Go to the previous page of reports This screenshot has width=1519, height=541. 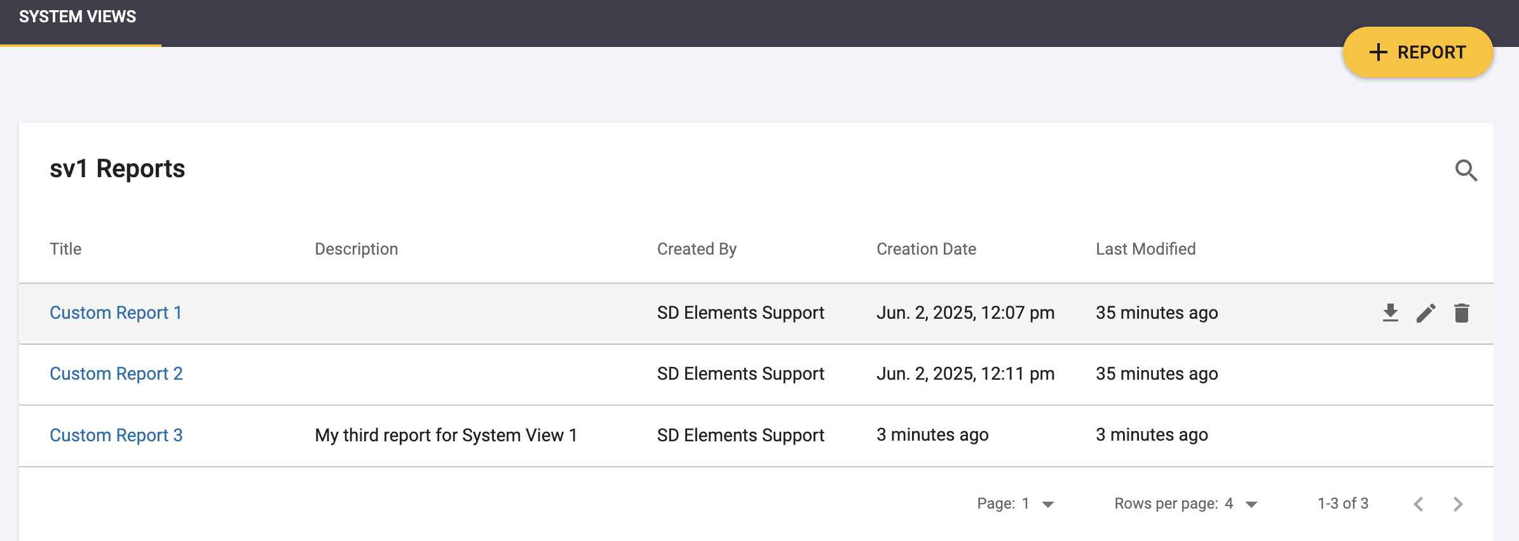[1419, 504]
